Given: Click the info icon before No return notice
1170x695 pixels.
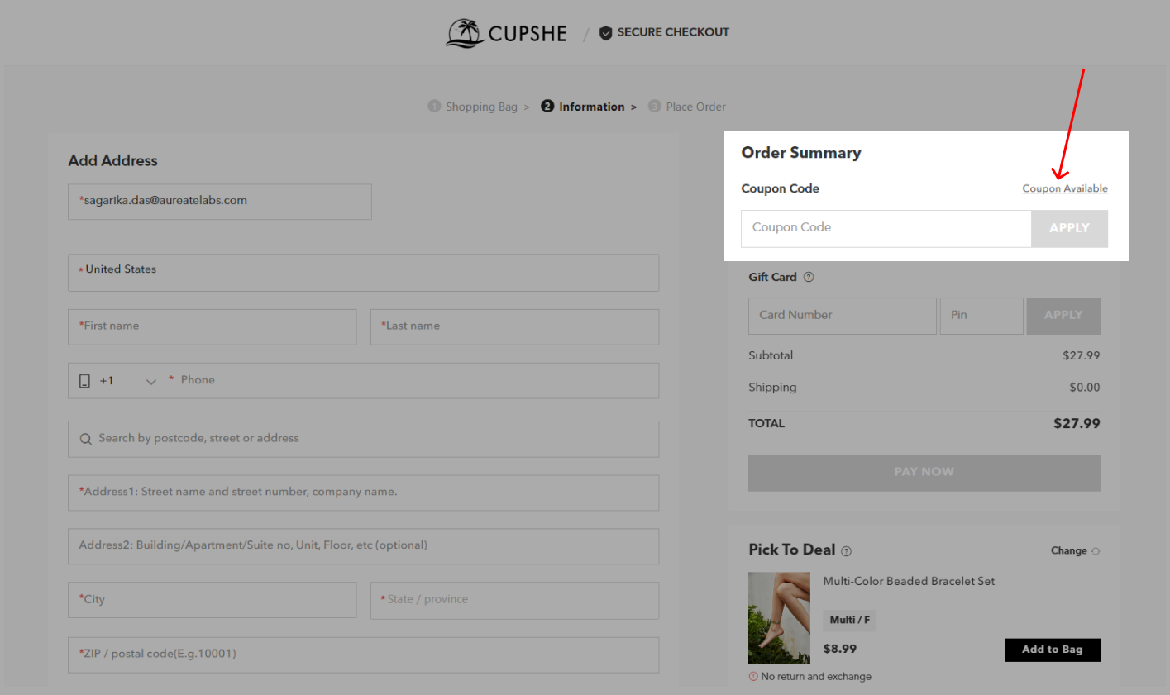Looking at the screenshot, I should tap(753, 676).
